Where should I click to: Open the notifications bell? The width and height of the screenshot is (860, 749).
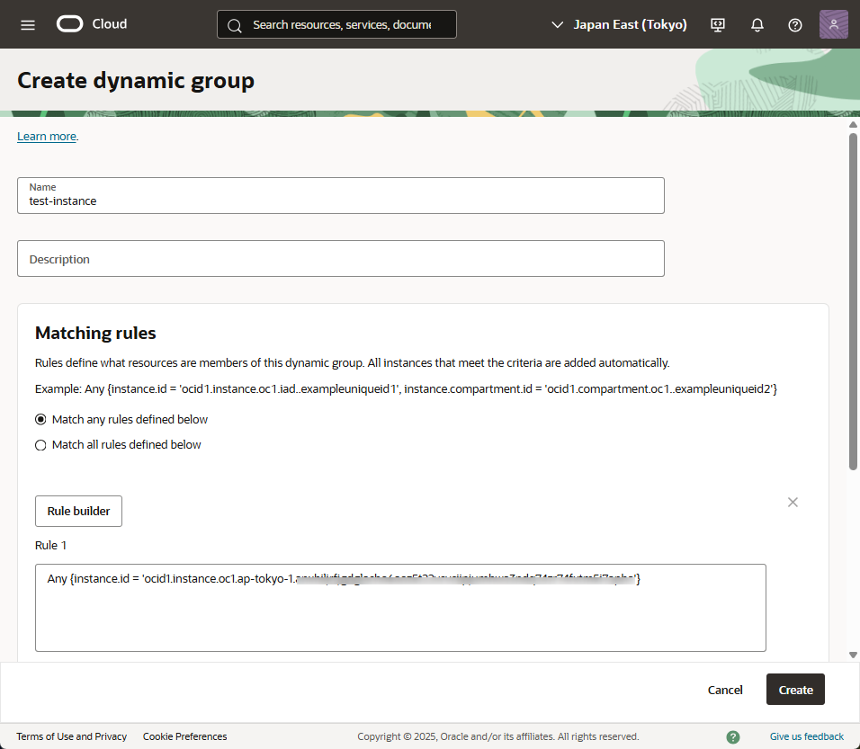(757, 24)
